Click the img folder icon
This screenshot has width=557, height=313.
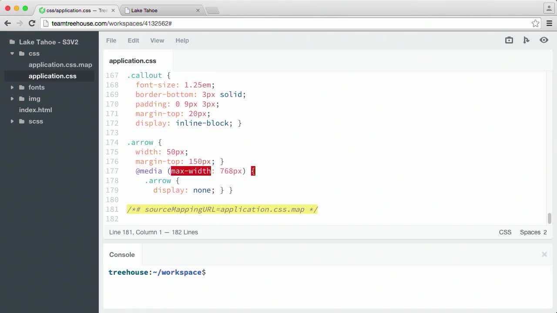click(x=21, y=99)
